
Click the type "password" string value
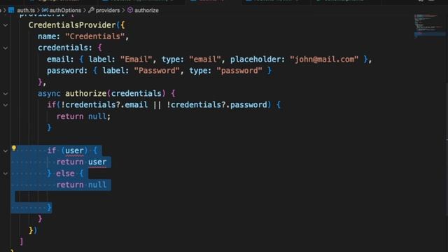click(239, 71)
